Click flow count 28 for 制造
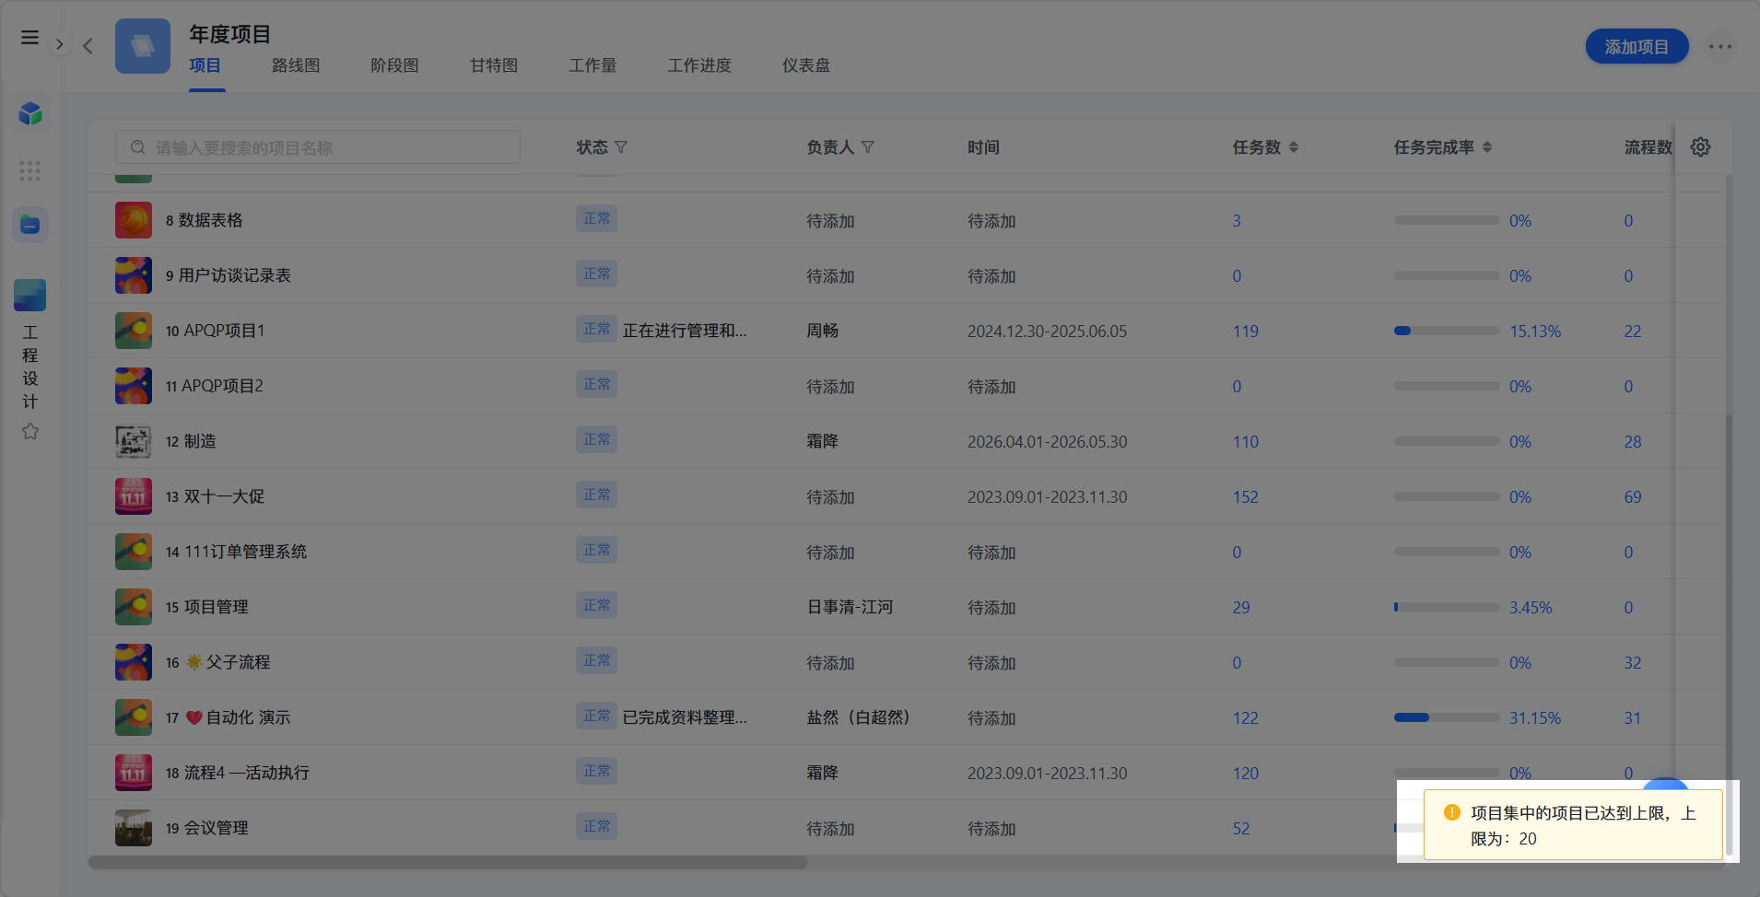The width and height of the screenshot is (1760, 897). 1633,441
